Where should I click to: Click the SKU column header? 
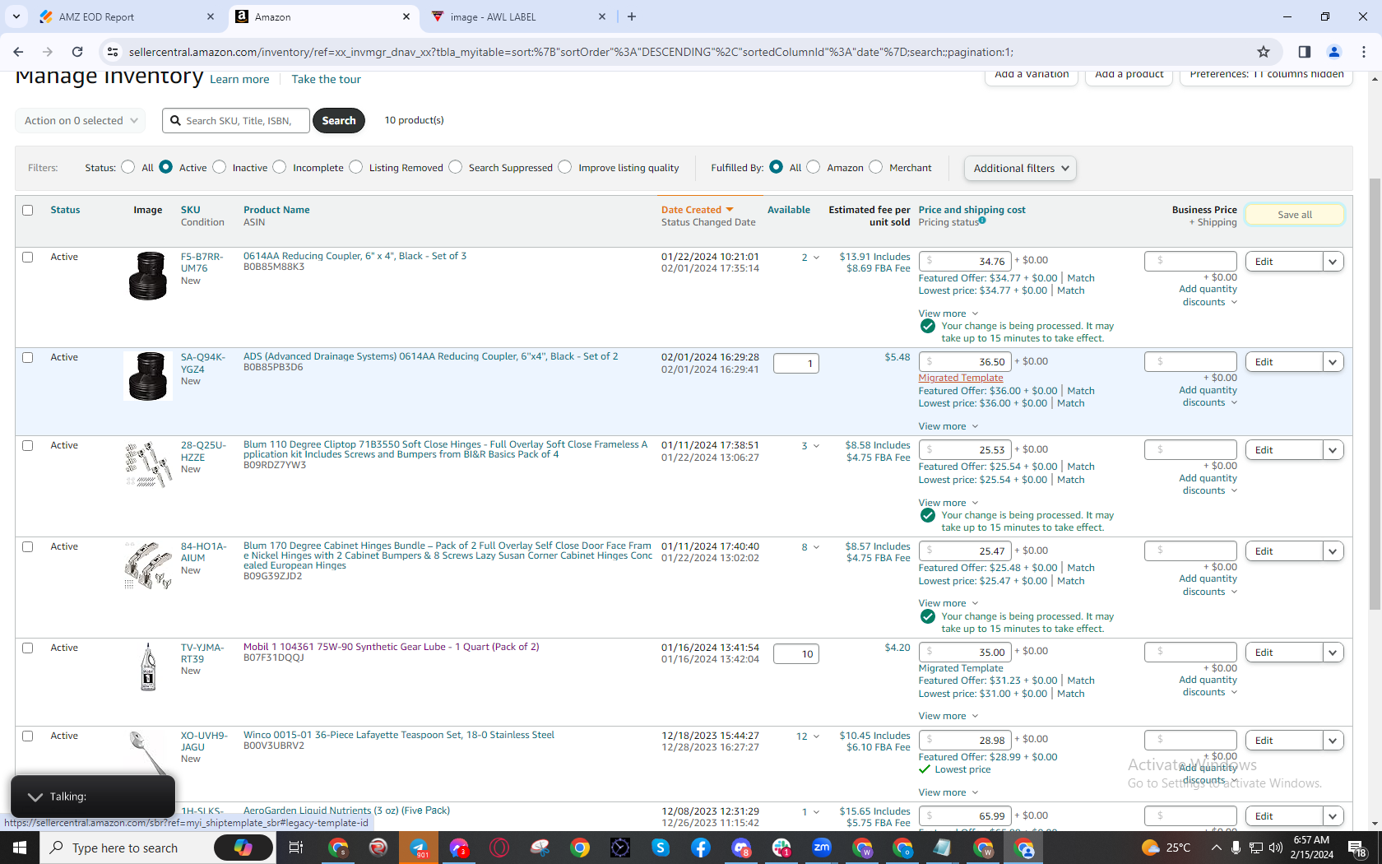point(190,210)
